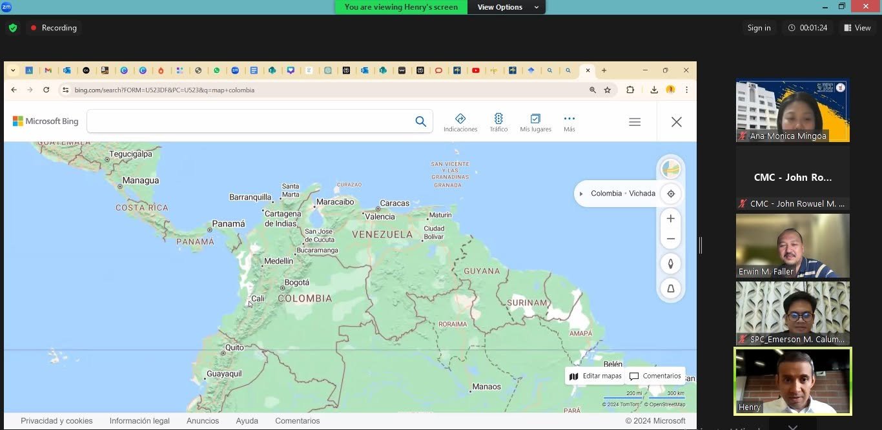Open the Bing hamburger menu

point(635,122)
